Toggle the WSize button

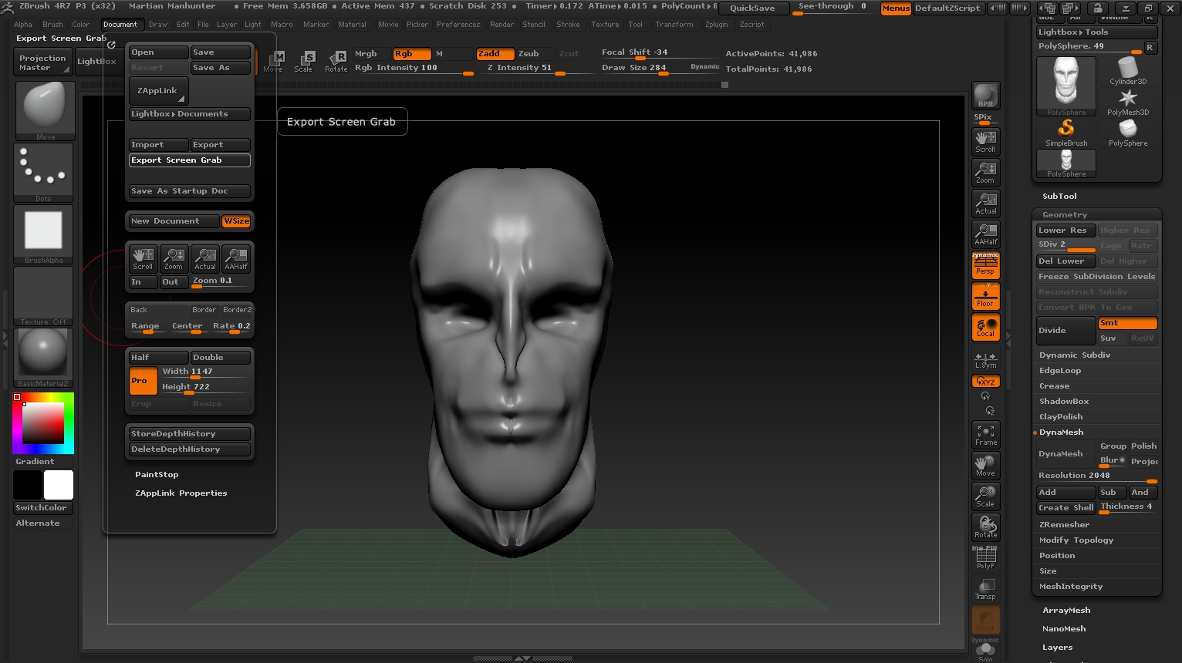click(236, 221)
